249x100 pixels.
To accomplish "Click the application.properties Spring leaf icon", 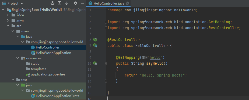I will pyautogui.click(x=28, y=74).
